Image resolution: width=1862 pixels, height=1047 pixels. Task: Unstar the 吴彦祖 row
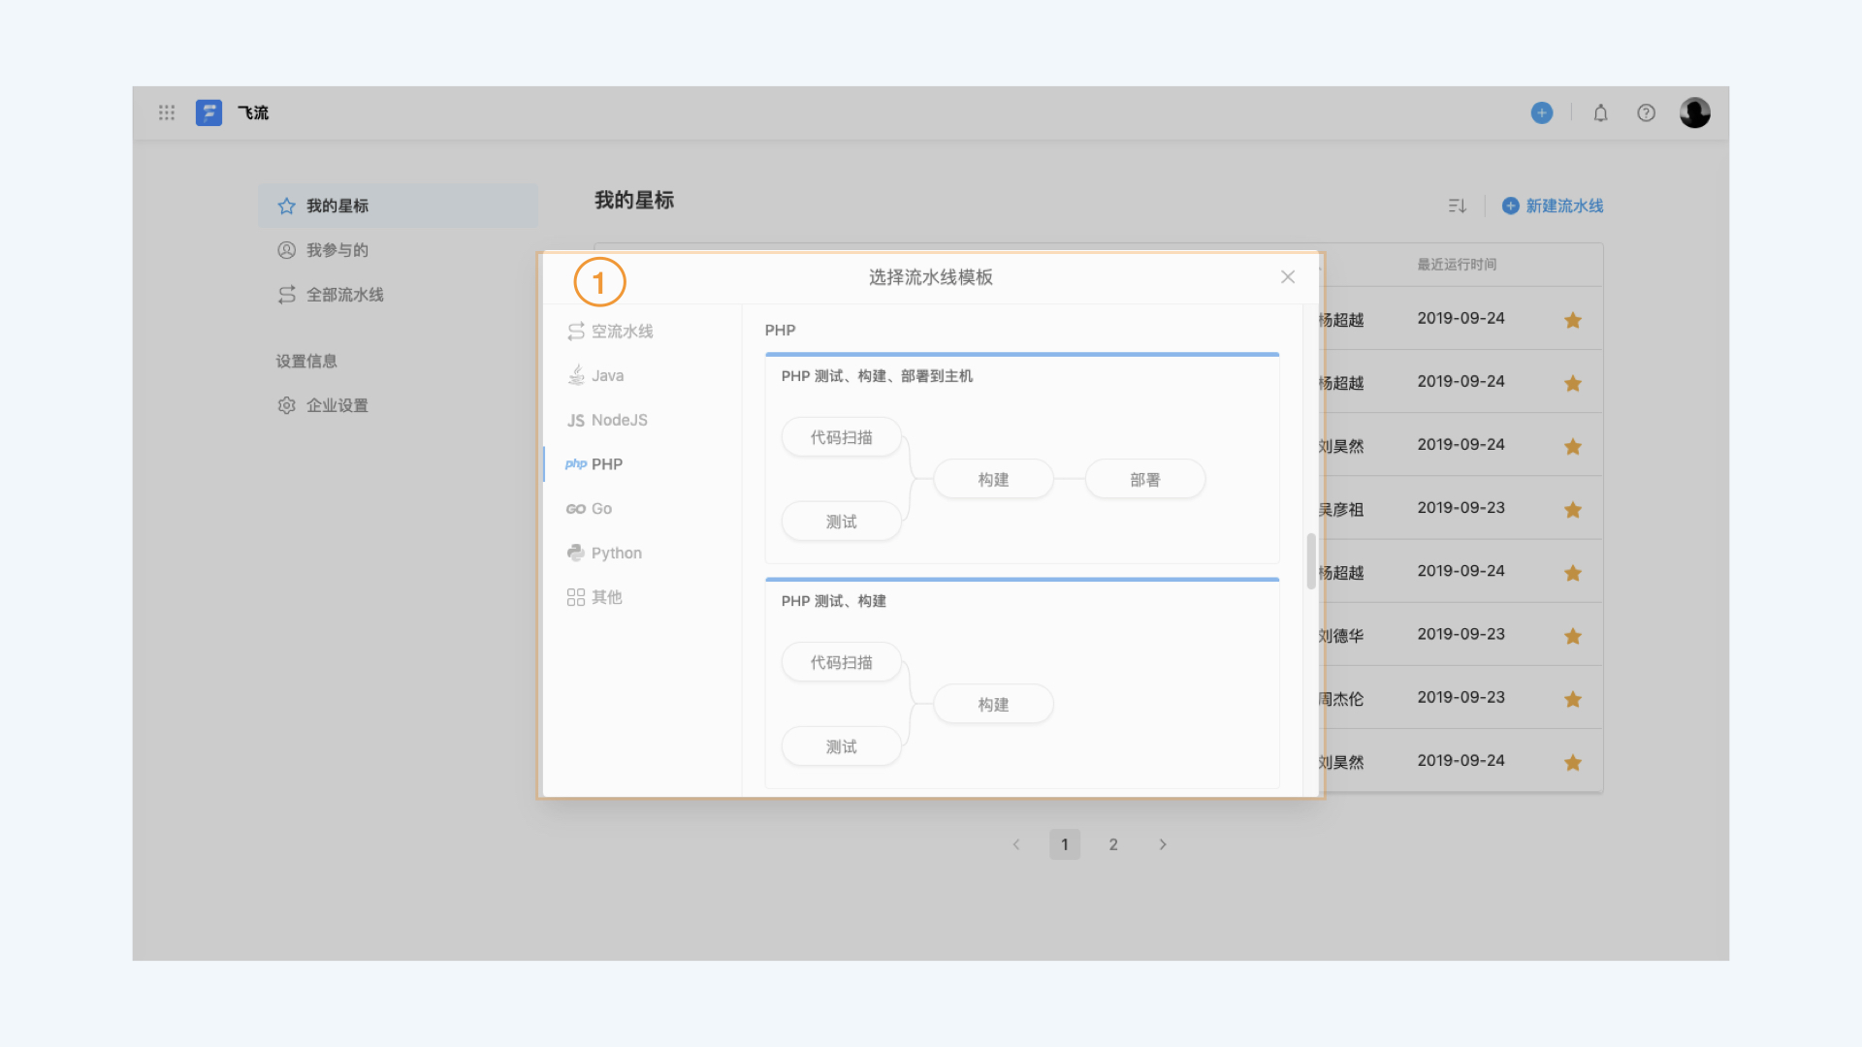[x=1573, y=509]
